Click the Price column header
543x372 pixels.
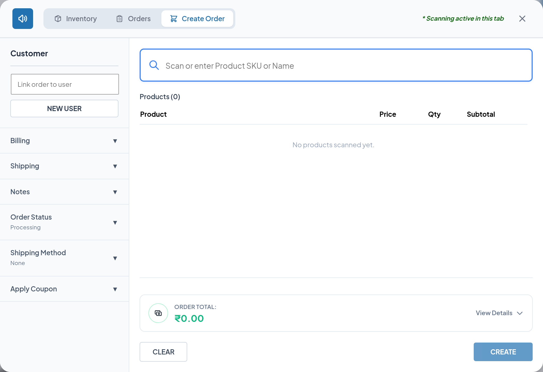388,114
